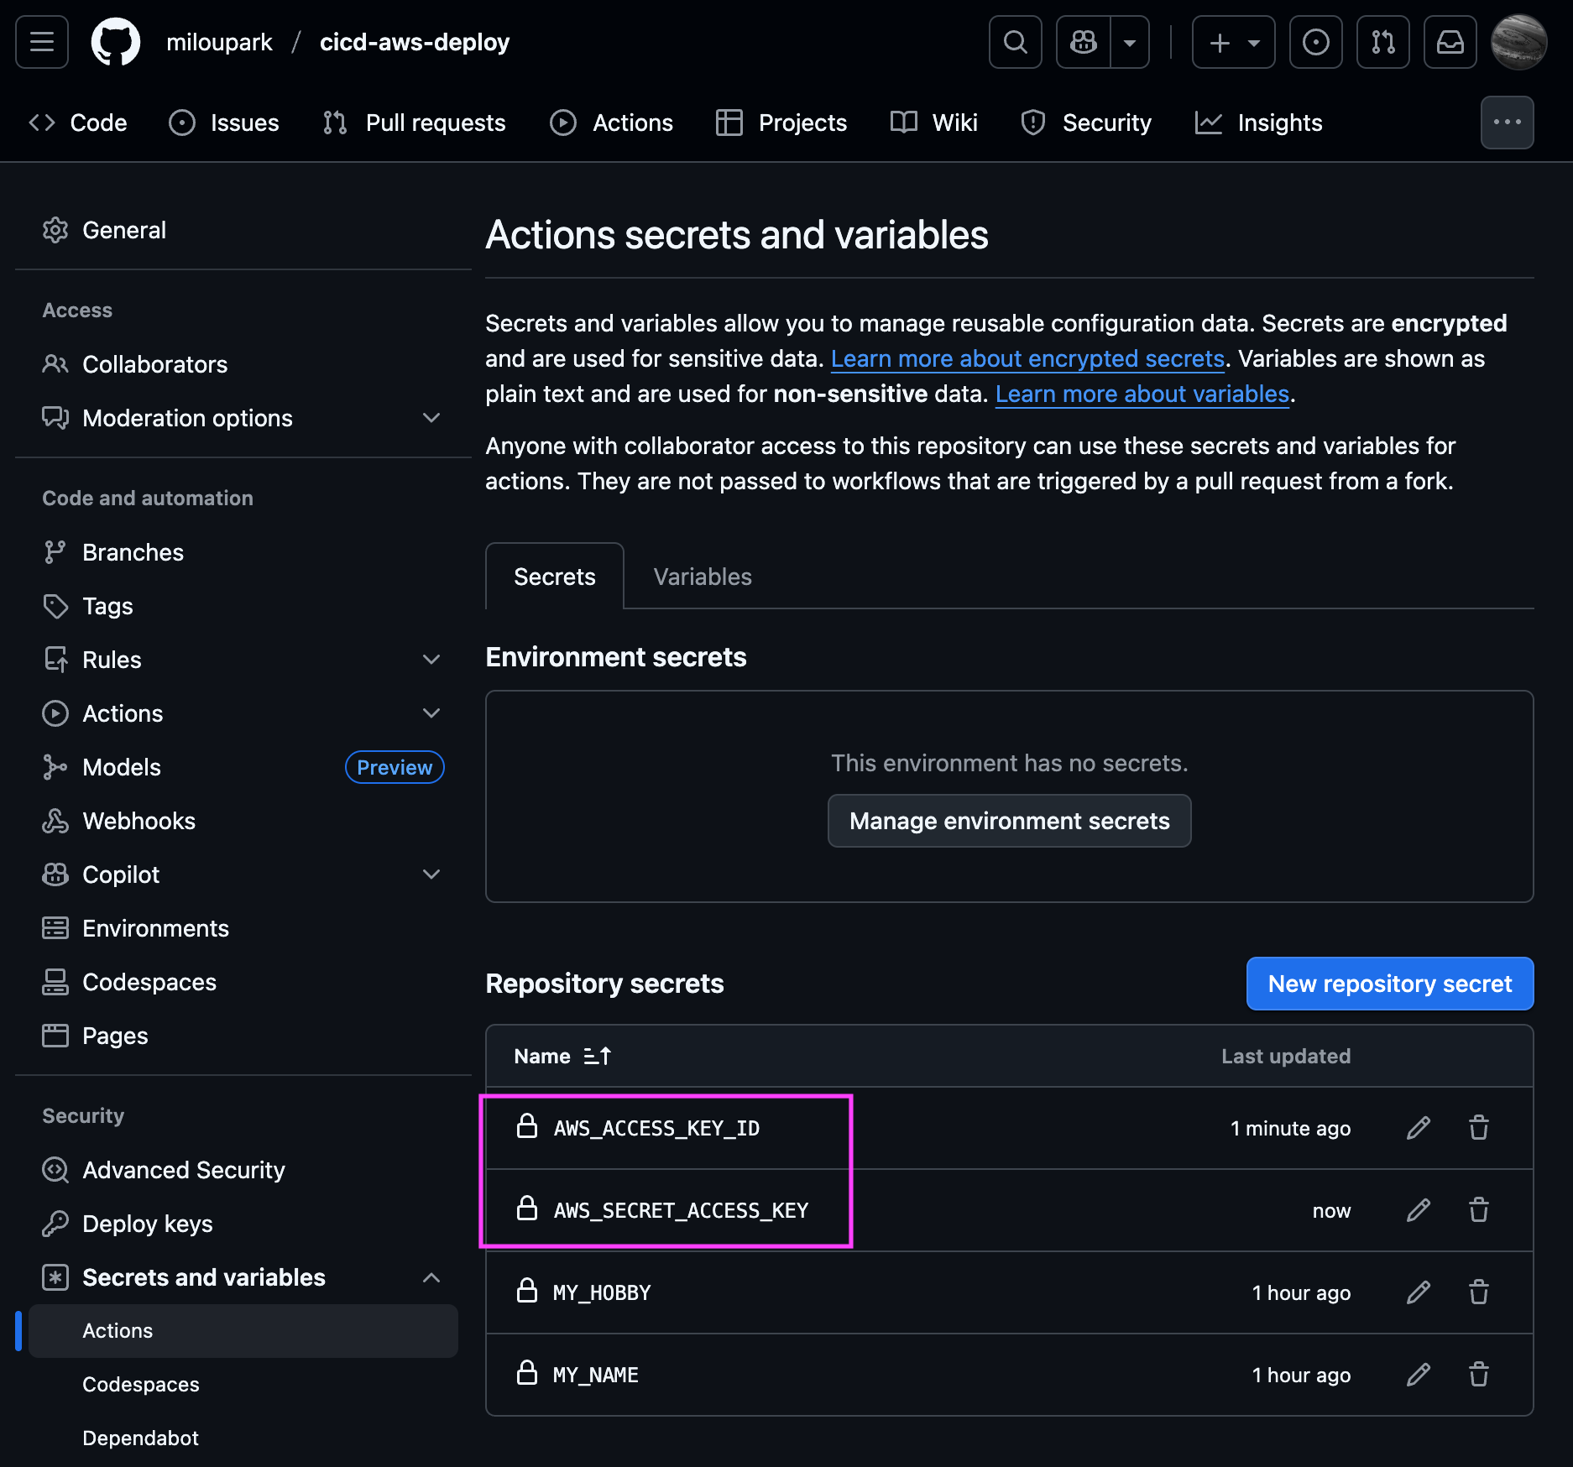Open the search magnifier in header
Image resolution: width=1573 pixels, height=1467 pixels.
coord(1015,42)
